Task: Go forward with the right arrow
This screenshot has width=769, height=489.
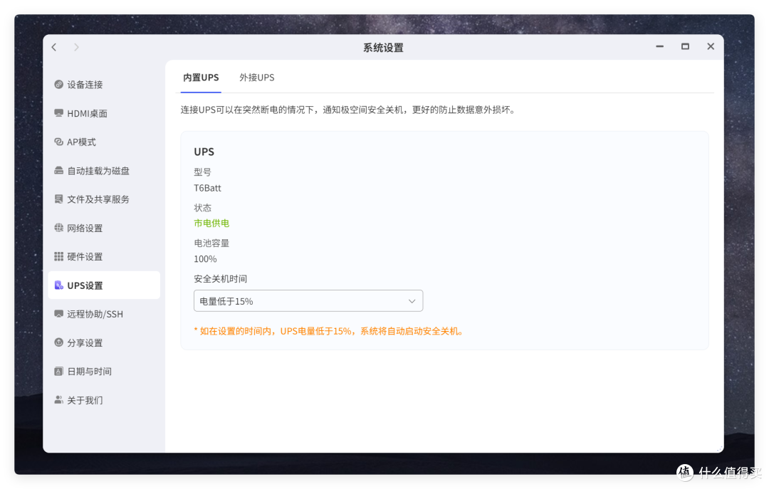Action: [x=76, y=47]
